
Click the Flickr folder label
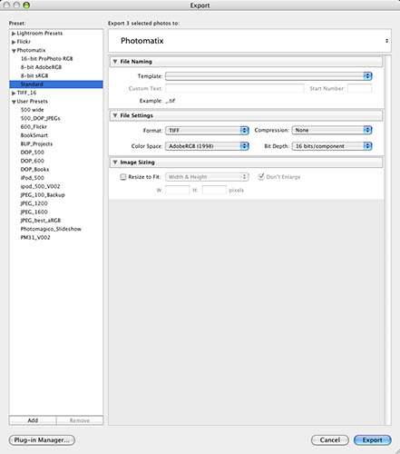[x=24, y=42]
